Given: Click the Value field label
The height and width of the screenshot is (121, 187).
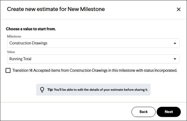Looking at the screenshot, I should pyautogui.click(x=11, y=52).
